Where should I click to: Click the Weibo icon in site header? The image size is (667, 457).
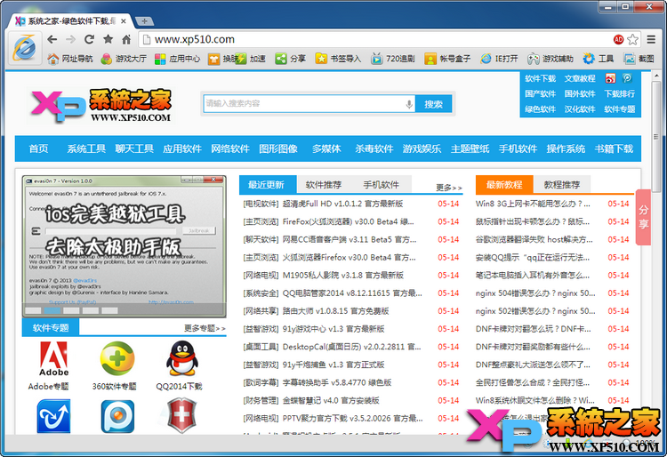pos(610,78)
